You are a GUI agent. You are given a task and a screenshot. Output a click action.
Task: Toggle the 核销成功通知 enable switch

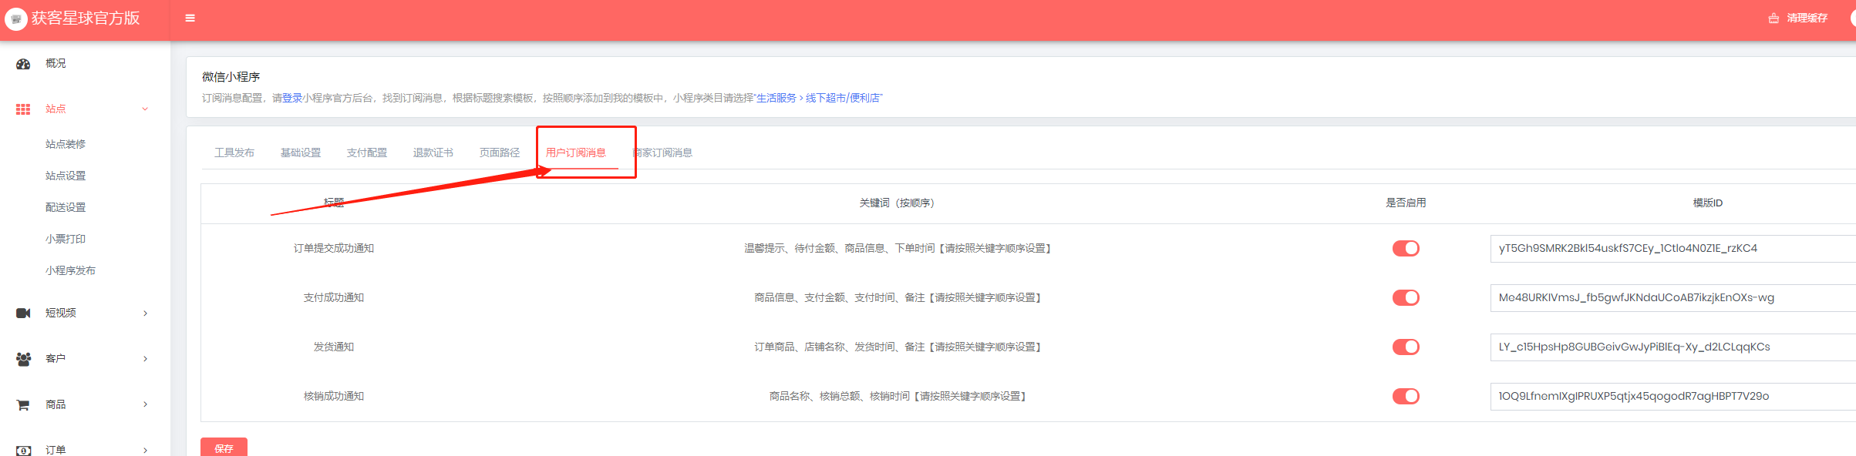[1405, 396]
